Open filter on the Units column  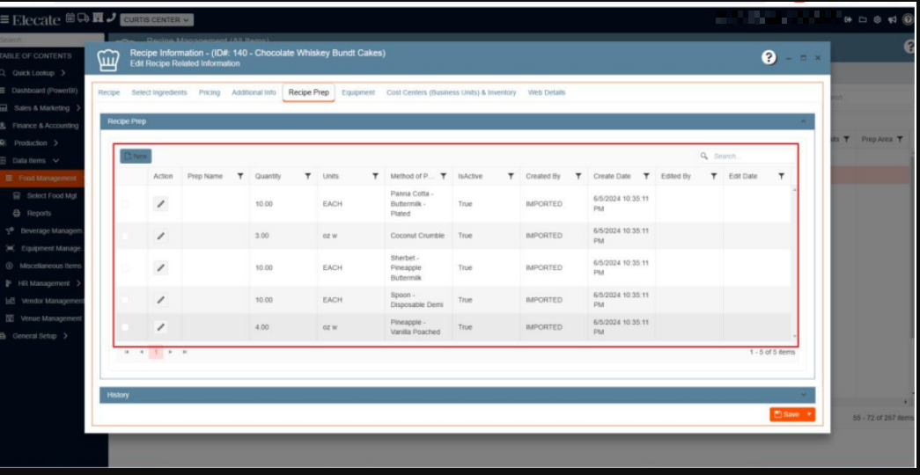375,177
